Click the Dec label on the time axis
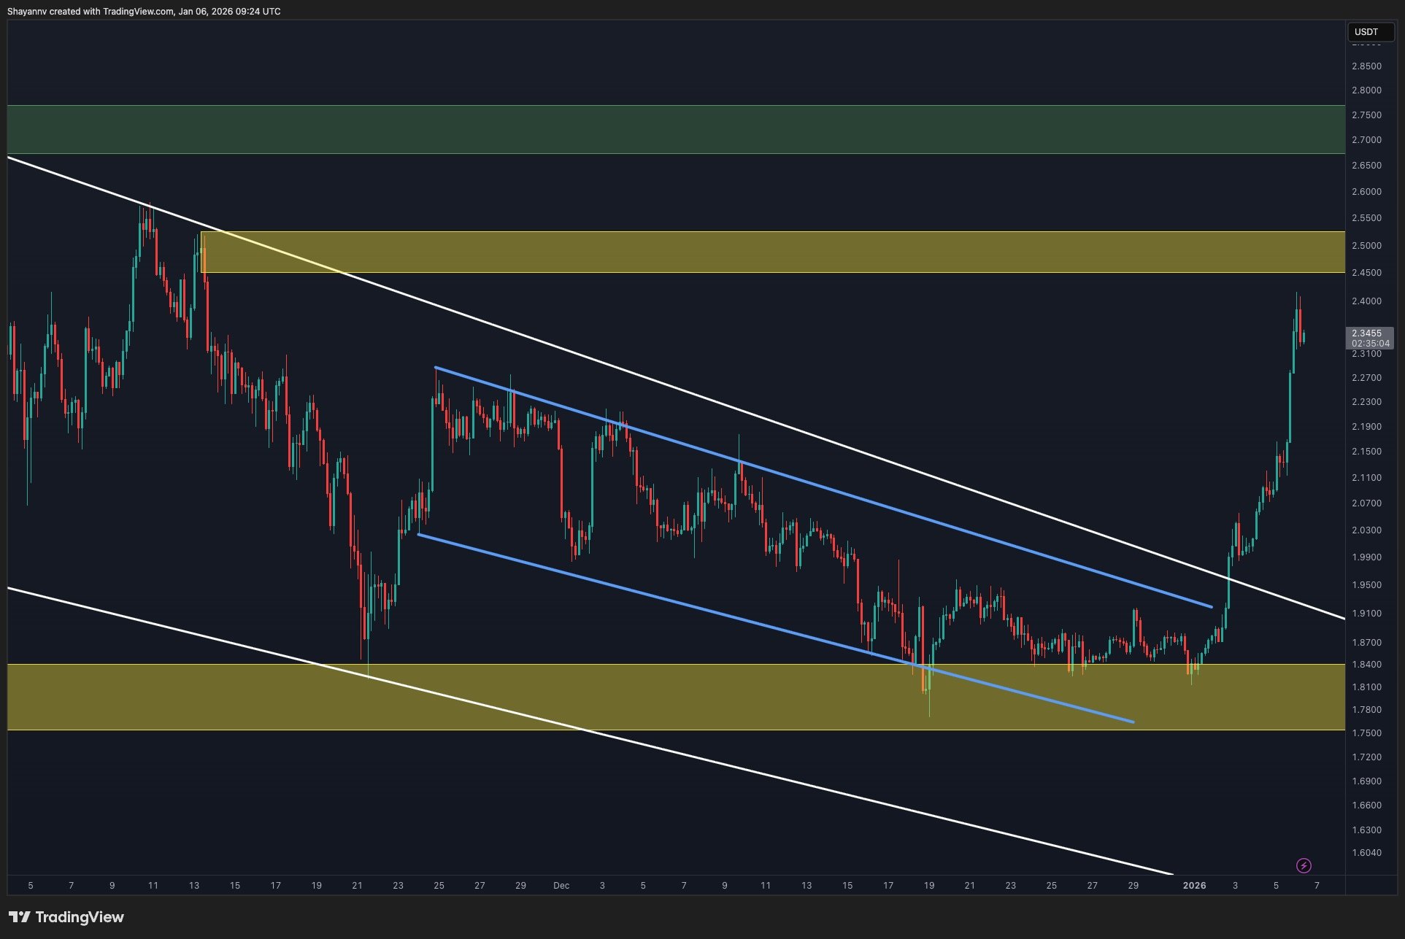1405x939 pixels. pos(562,885)
